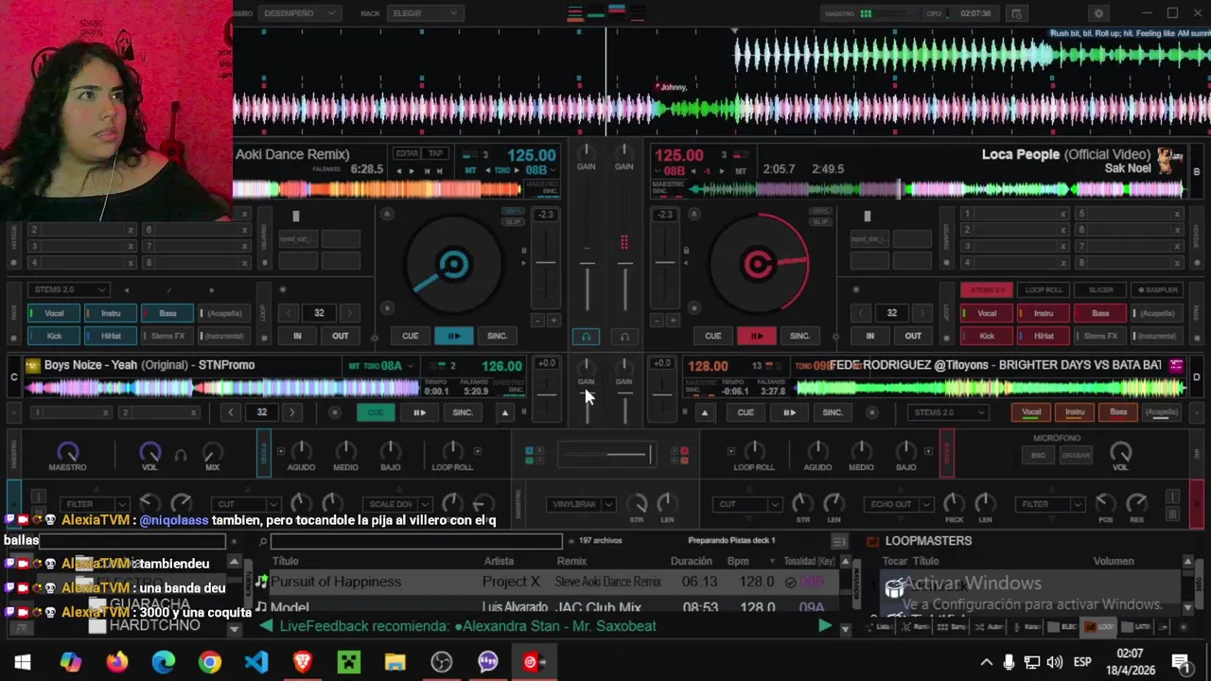Open Brave browser from taskbar
The width and height of the screenshot is (1211, 681).
tap(303, 662)
